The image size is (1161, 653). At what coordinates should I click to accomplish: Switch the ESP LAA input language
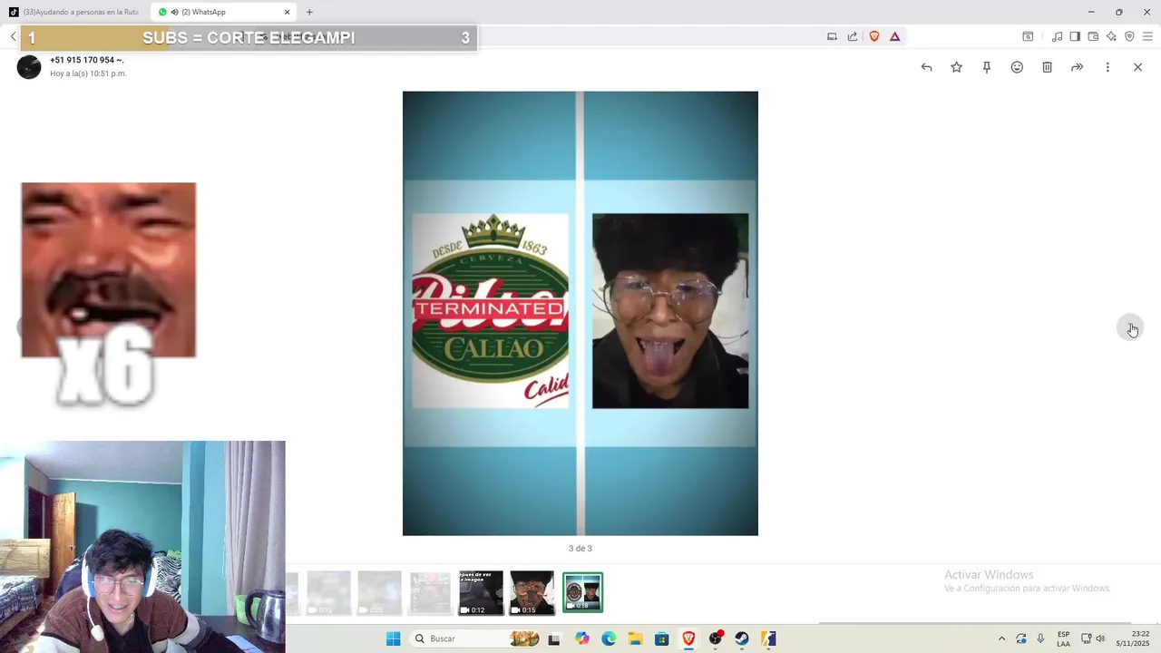point(1063,638)
